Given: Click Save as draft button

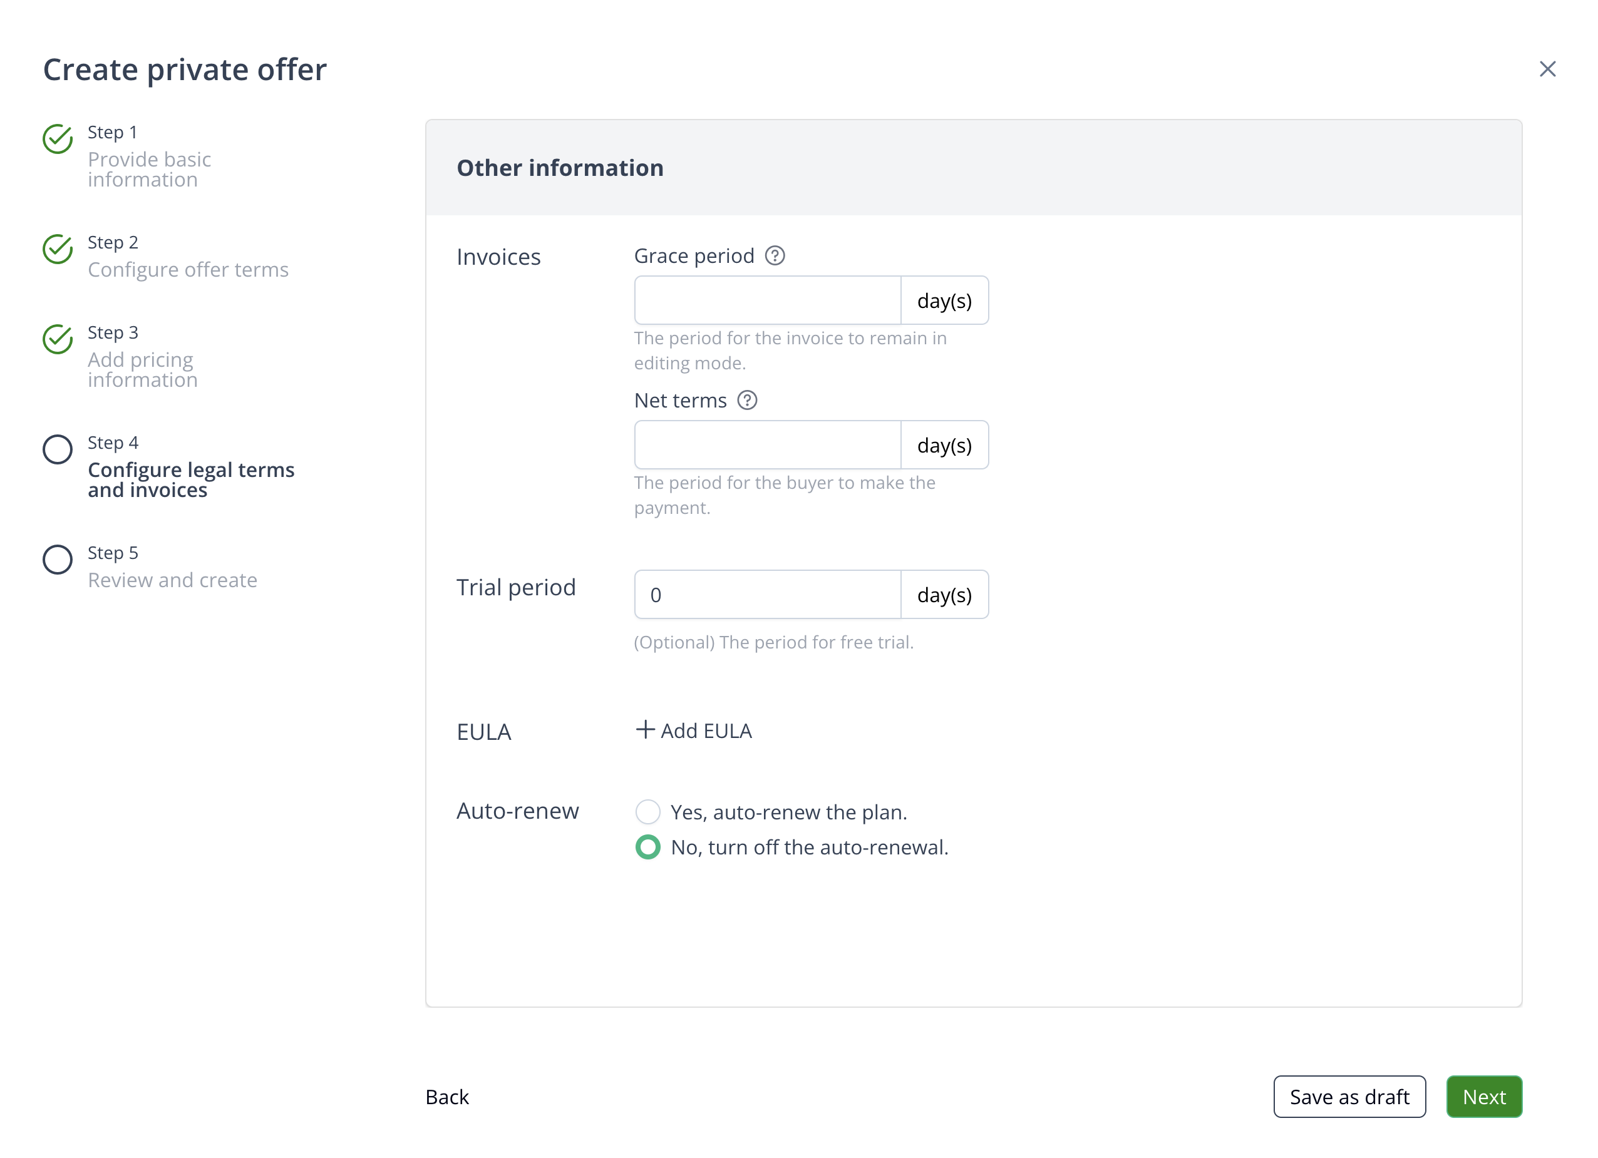Looking at the screenshot, I should click(x=1349, y=1097).
